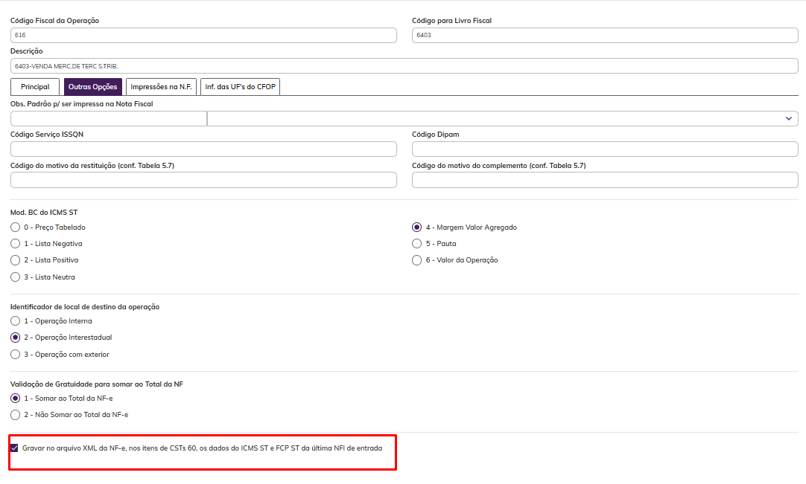The image size is (806, 484).
Task: Select 1 - Operação Interna radio
Action: (x=16, y=320)
